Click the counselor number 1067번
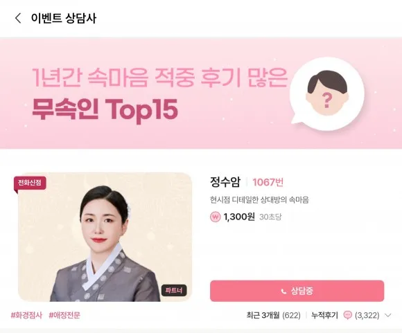Screen dimensions: 402x333 (x=268, y=182)
